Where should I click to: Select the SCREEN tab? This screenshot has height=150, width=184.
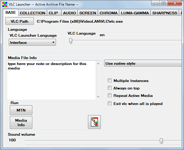click(x=88, y=13)
